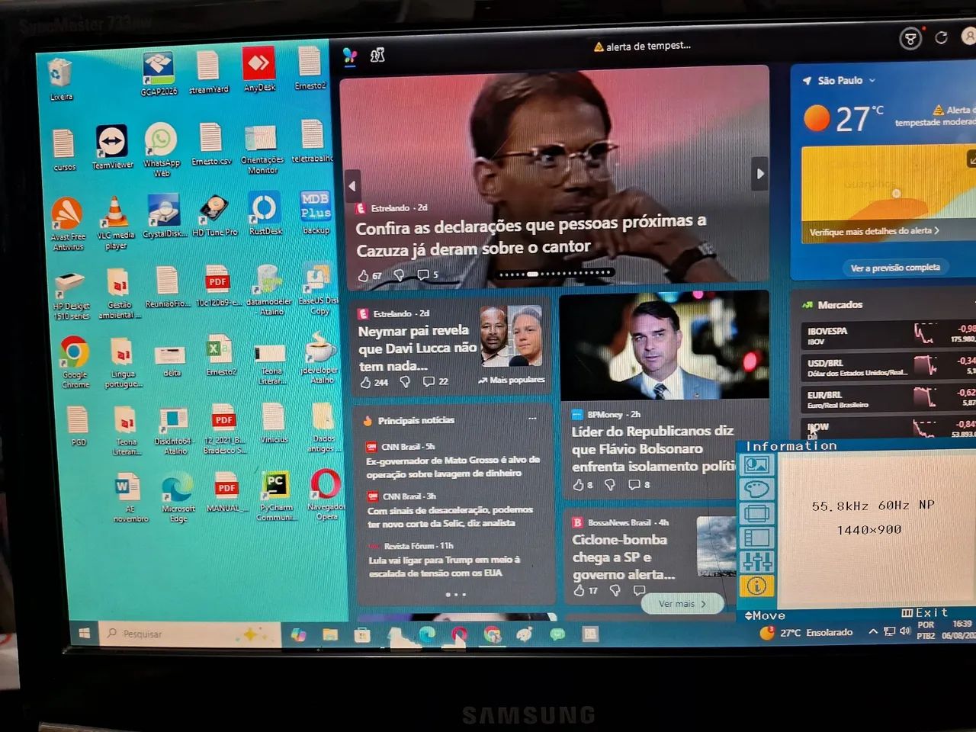Screen dimensions: 976x732
Task: Open the Microsoft Edge desktop shortcut
Action: pyautogui.click(x=178, y=498)
